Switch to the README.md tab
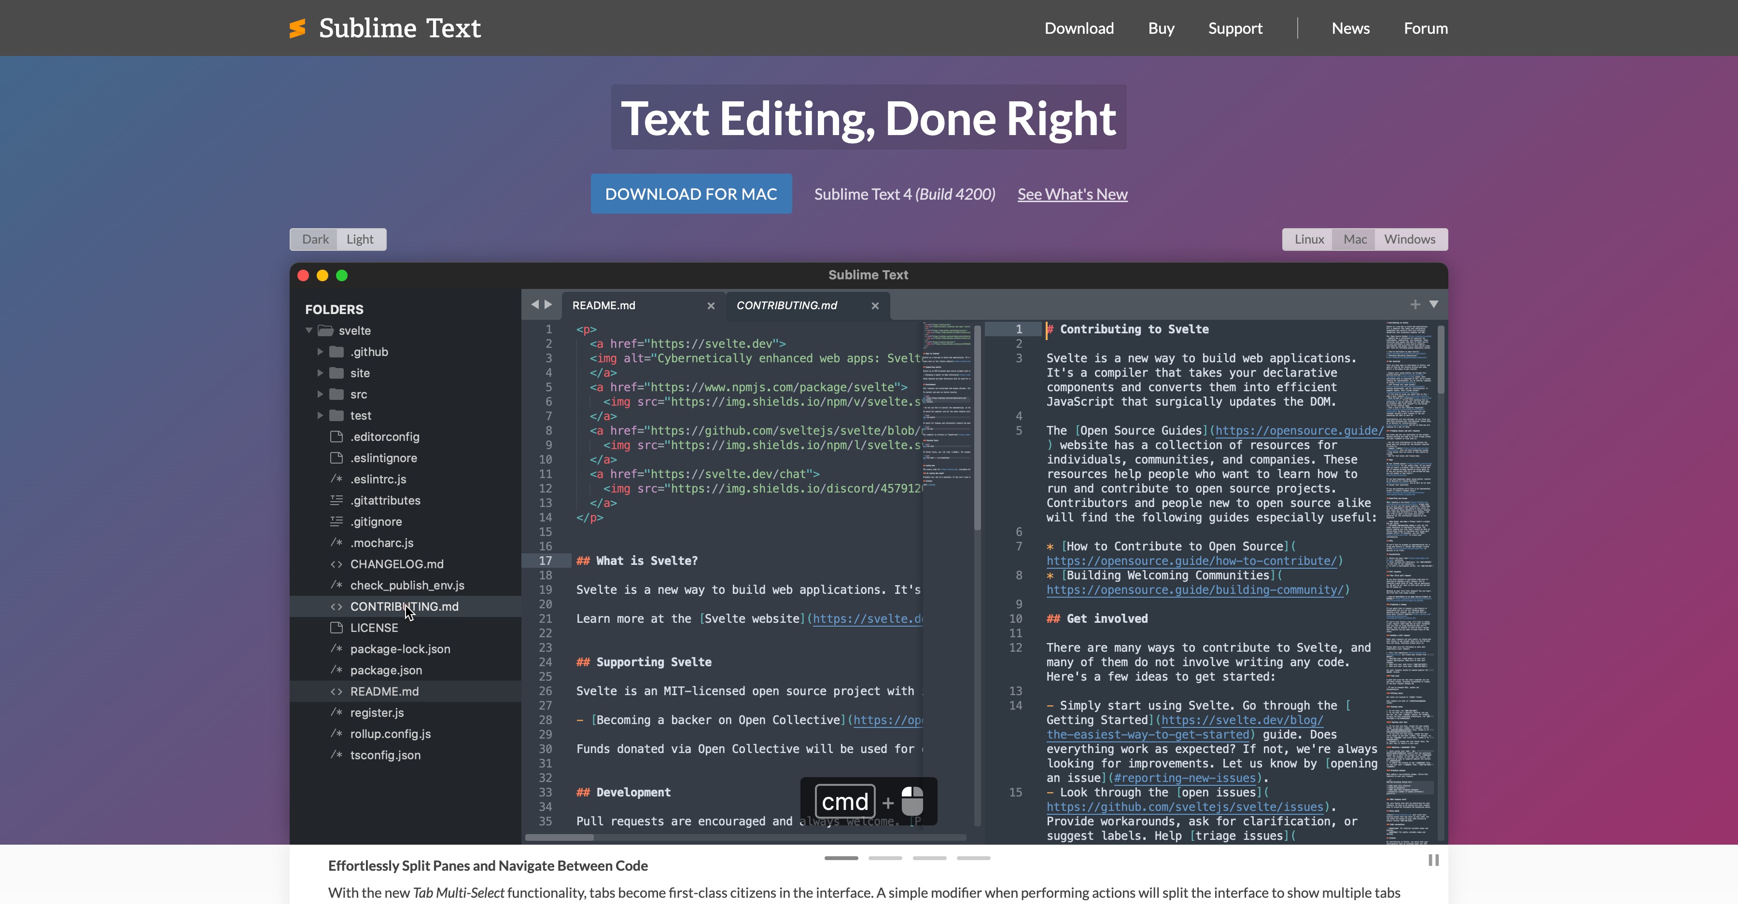Screen dimensions: 1738x904 click(x=604, y=305)
